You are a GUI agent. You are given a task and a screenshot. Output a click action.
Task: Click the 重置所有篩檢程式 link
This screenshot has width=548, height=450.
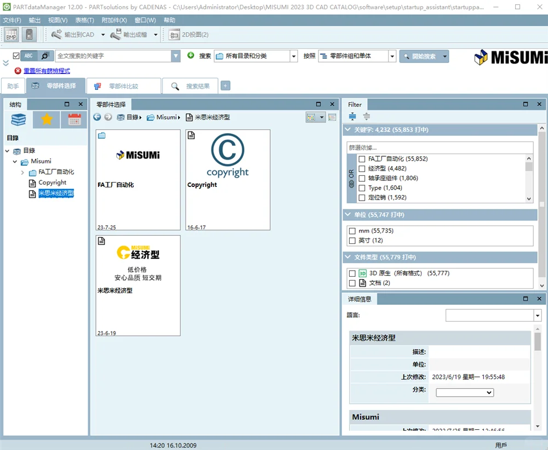pos(47,71)
